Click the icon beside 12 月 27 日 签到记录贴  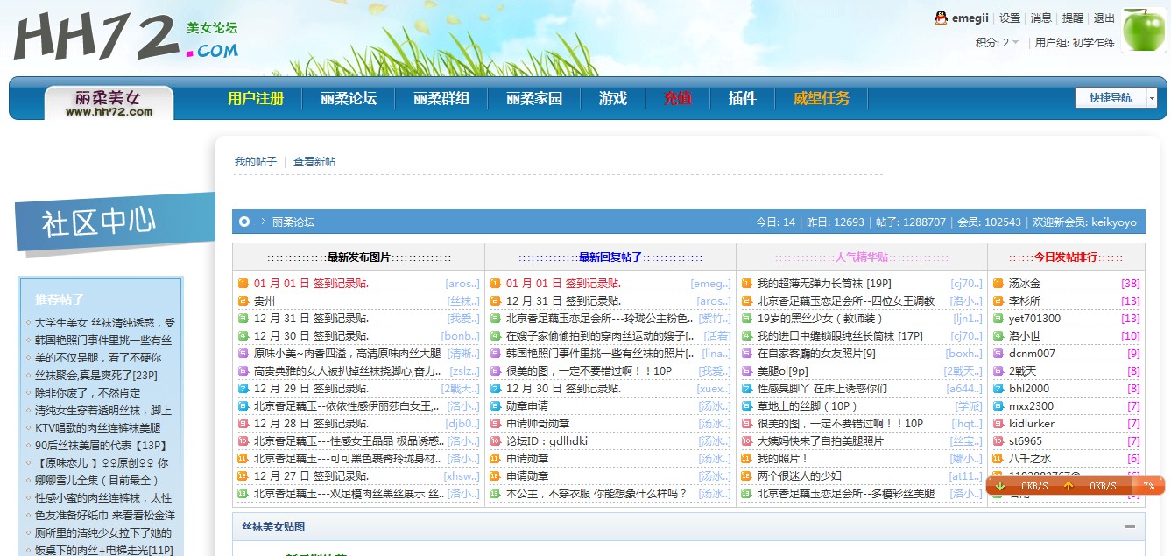[x=243, y=476]
